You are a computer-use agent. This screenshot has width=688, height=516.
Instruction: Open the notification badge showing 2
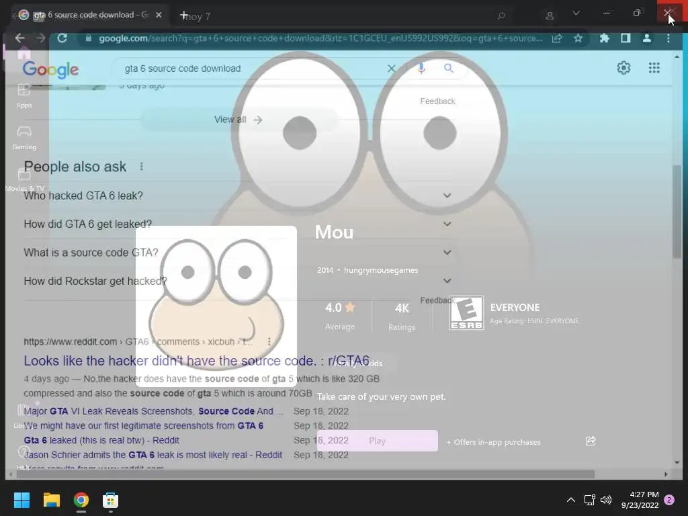[x=669, y=500]
